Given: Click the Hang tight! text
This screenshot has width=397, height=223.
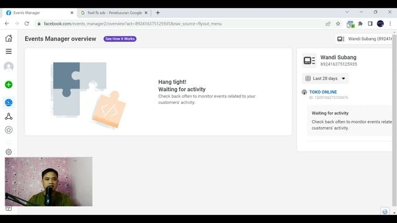Looking at the screenshot, I should coord(172,82).
